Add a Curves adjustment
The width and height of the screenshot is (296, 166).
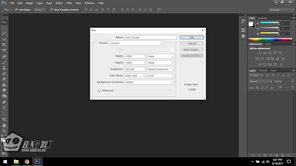(270, 53)
